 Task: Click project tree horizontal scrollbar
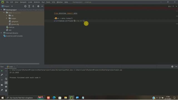pyautogui.click(x=20, y=64)
